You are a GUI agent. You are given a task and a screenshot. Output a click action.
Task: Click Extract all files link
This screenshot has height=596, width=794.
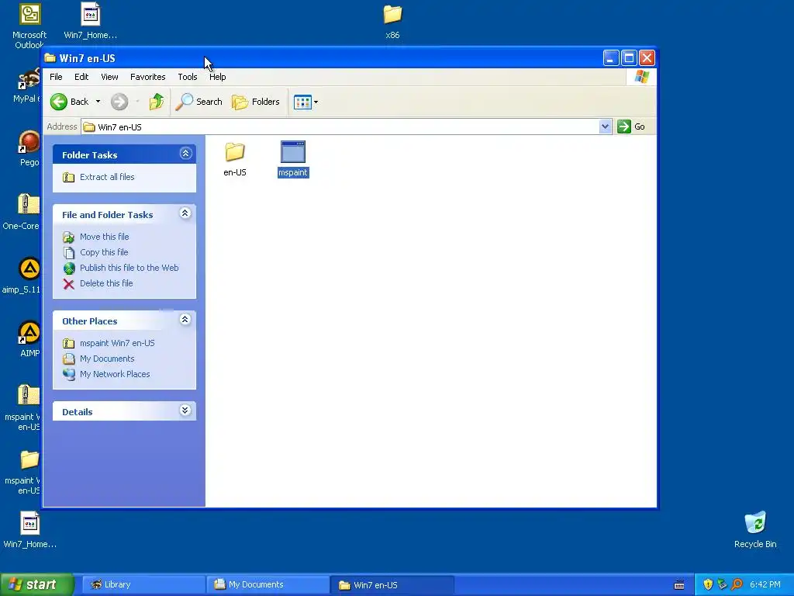pos(107,177)
